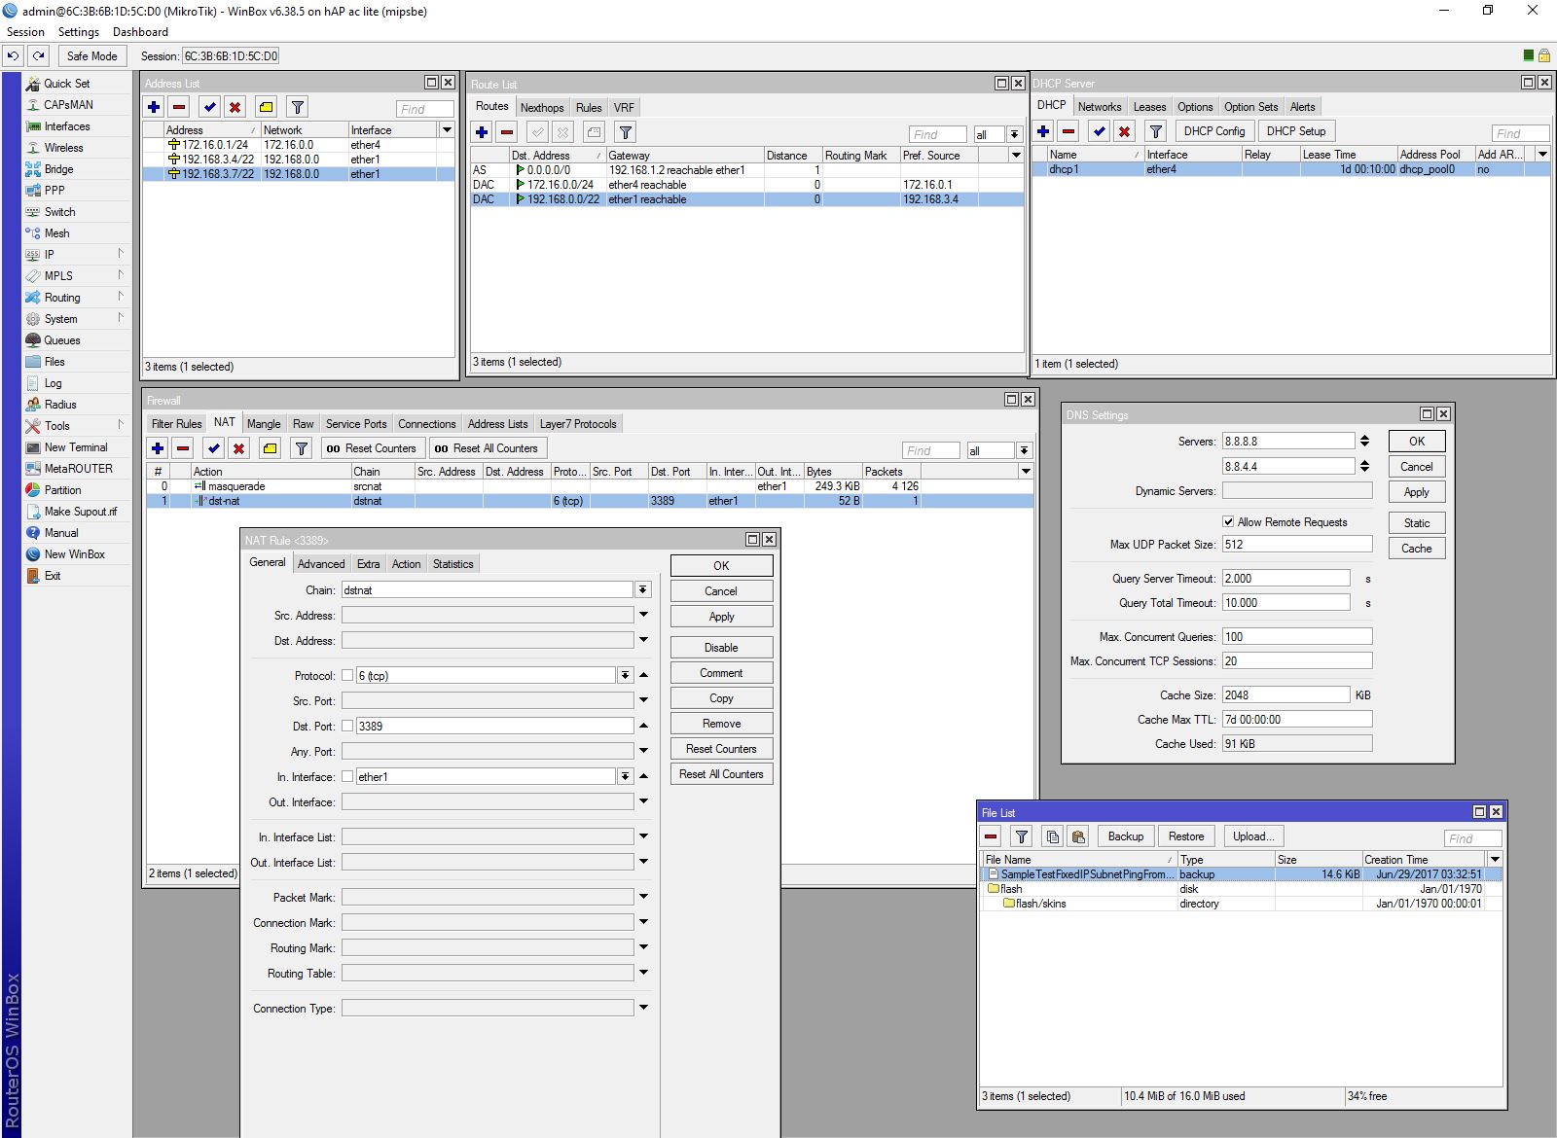Enable selected entry in Address List toolbar

209,107
